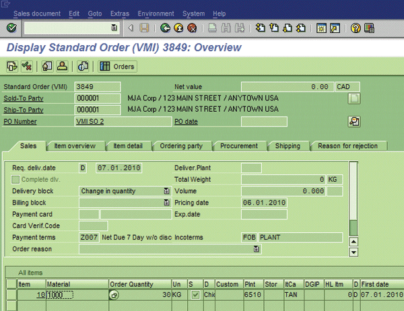Click the red Cancel icon in toolbar

click(x=192, y=28)
